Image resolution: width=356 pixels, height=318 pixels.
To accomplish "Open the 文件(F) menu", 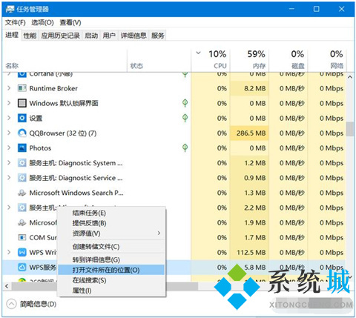I will pyautogui.click(x=16, y=22).
